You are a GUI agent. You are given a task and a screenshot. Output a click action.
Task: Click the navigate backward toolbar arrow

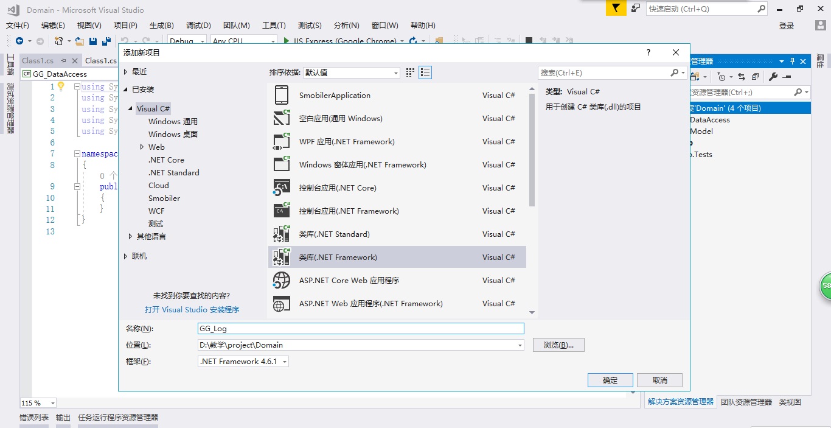(x=19, y=41)
